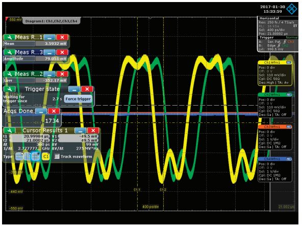Click the yellow C1 cursor source icon
302x227 pixels.
[45, 157]
